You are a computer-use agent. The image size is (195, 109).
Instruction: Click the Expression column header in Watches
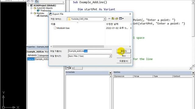coord(123,76)
